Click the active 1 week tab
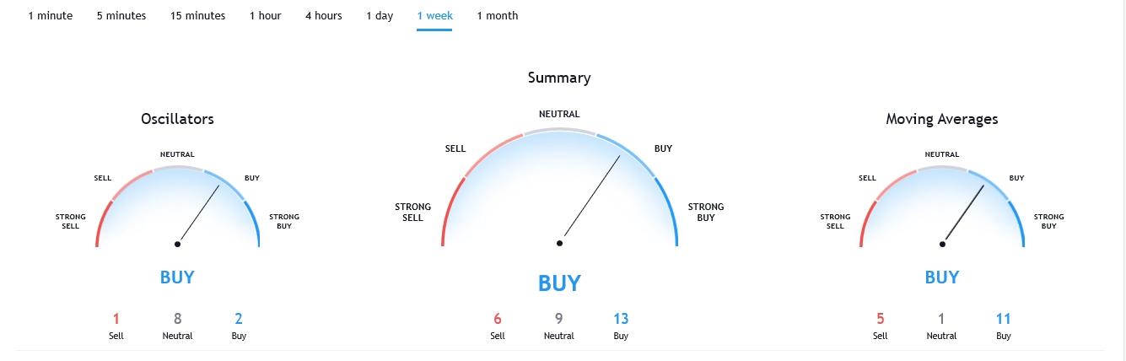Screen dimensions: 1126x361 click(x=434, y=16)
